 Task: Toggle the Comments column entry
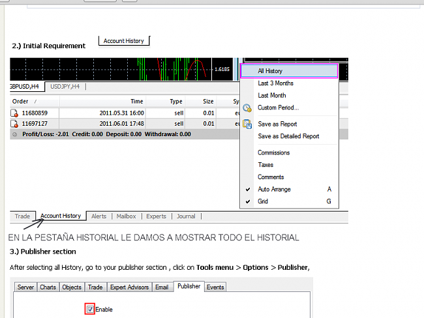tap(271, 177)
